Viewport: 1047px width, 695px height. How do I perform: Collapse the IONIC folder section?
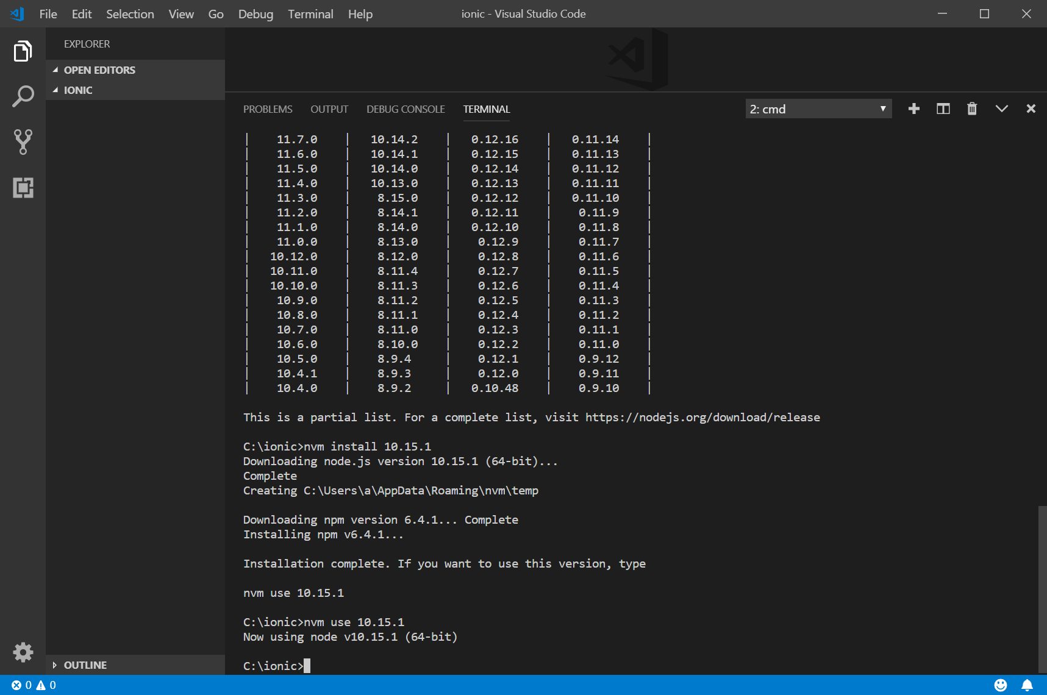[x=77, y=90]
